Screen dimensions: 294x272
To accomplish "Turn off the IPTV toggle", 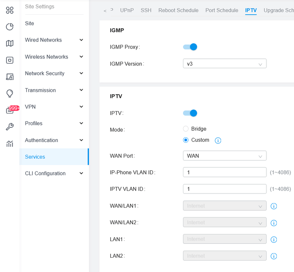I will tap(190, 113).
